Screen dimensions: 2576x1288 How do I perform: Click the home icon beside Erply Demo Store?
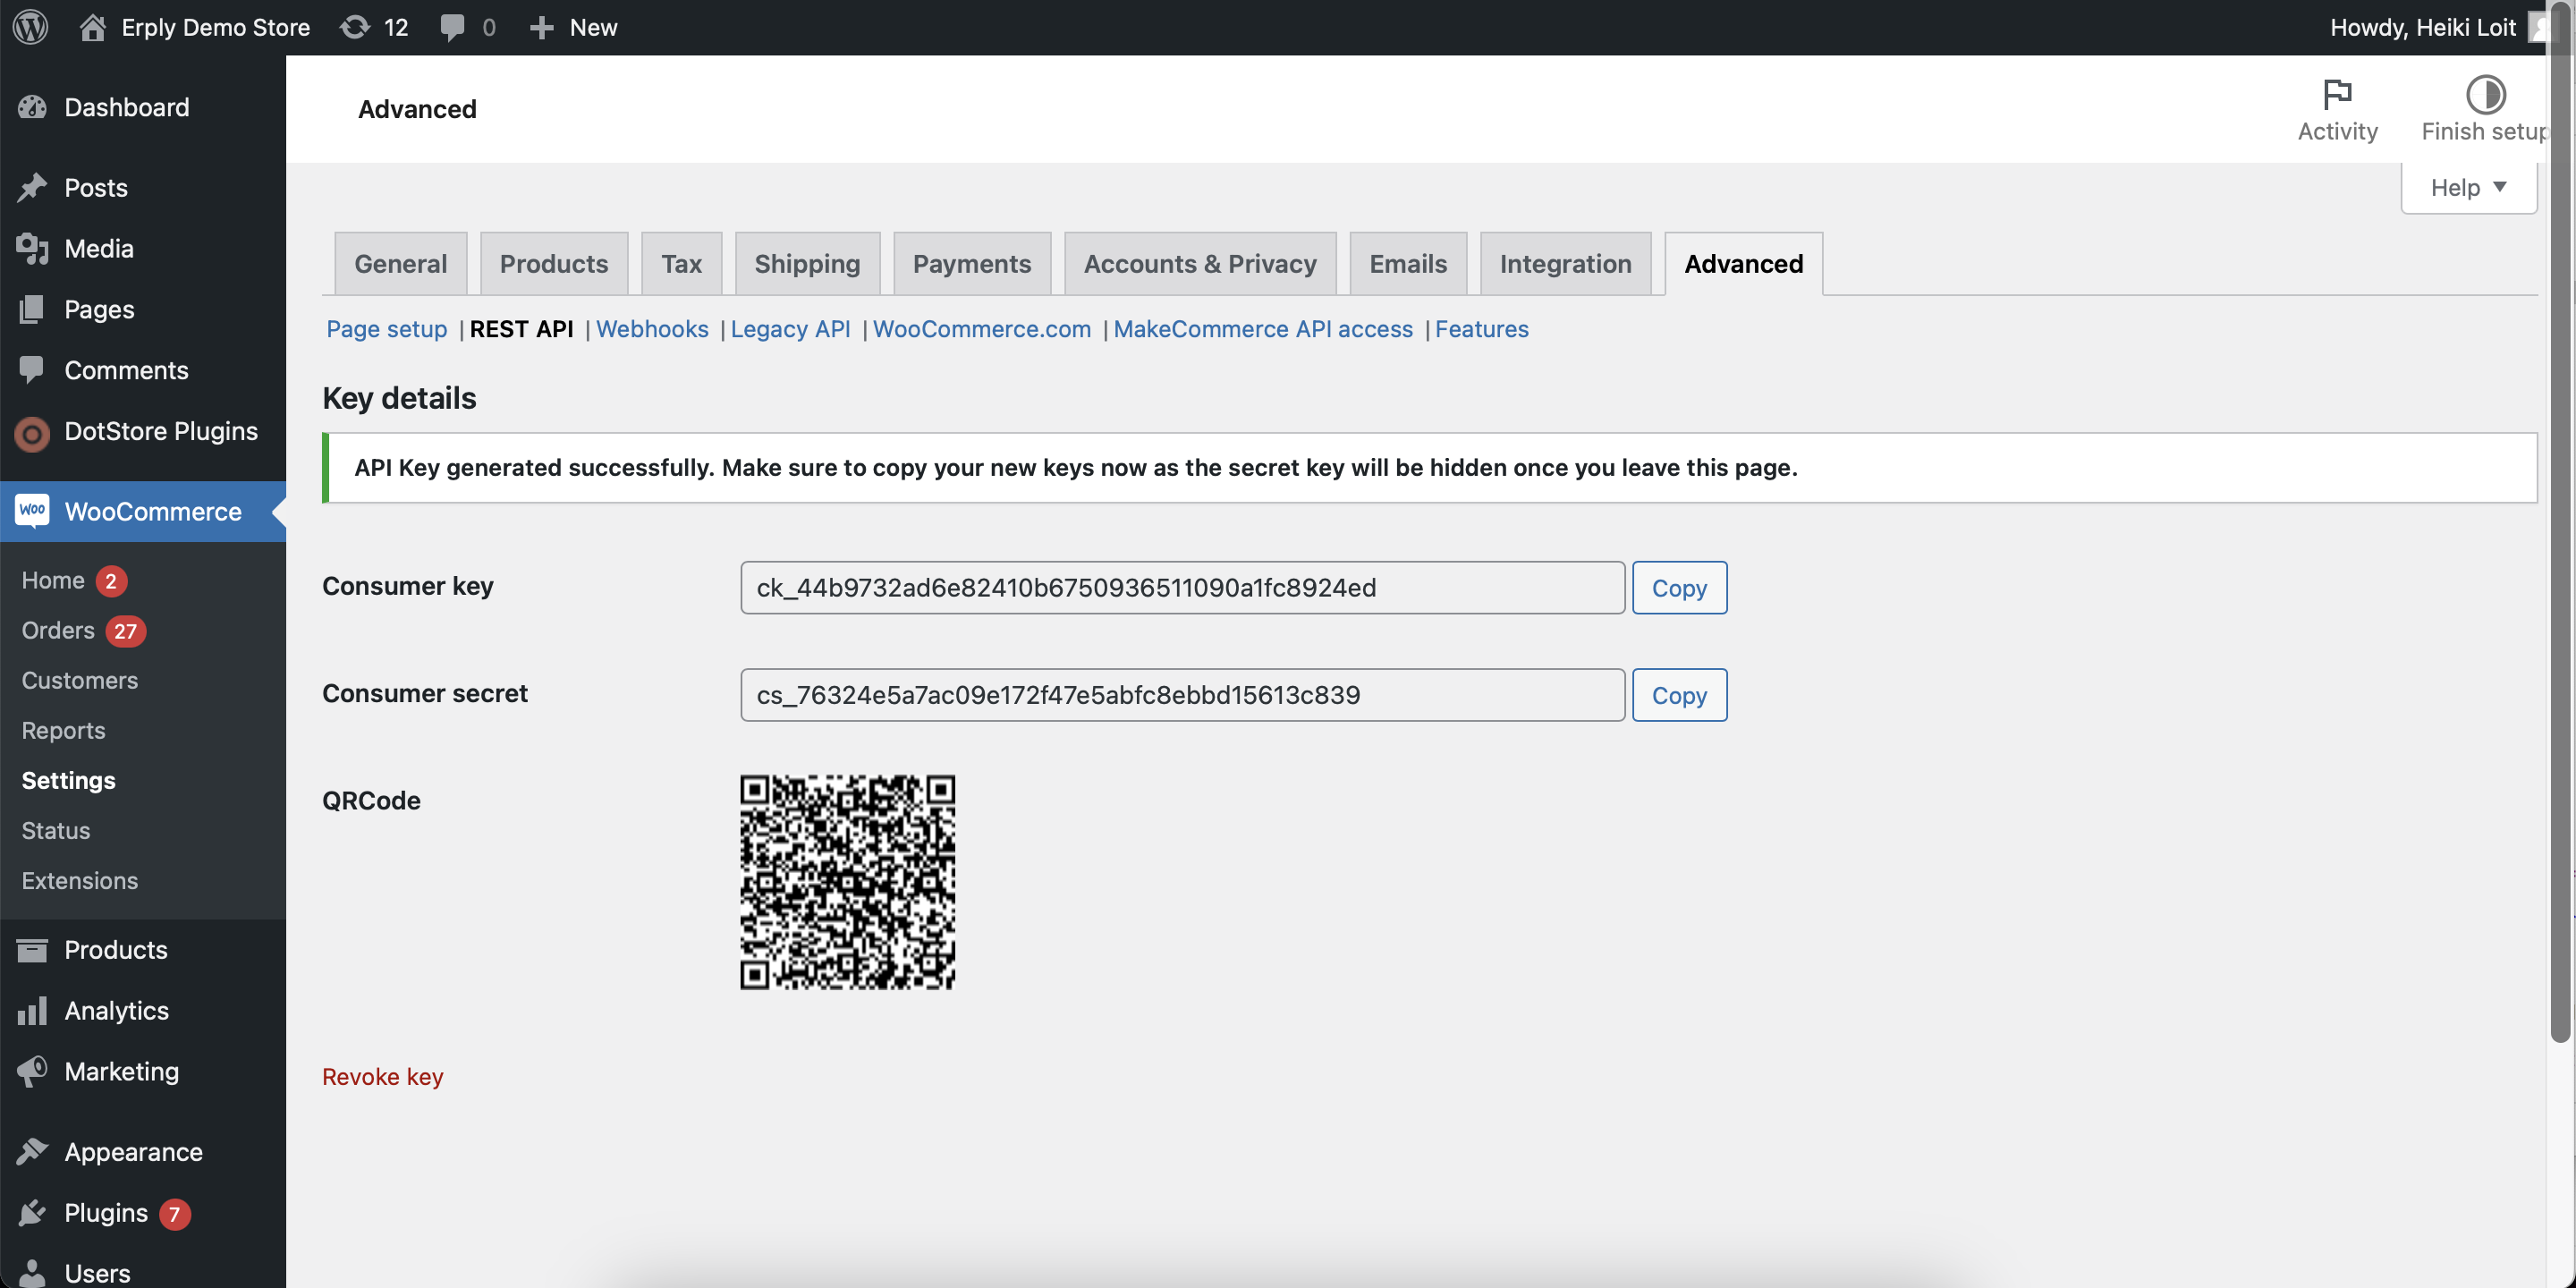click(92, 27)
